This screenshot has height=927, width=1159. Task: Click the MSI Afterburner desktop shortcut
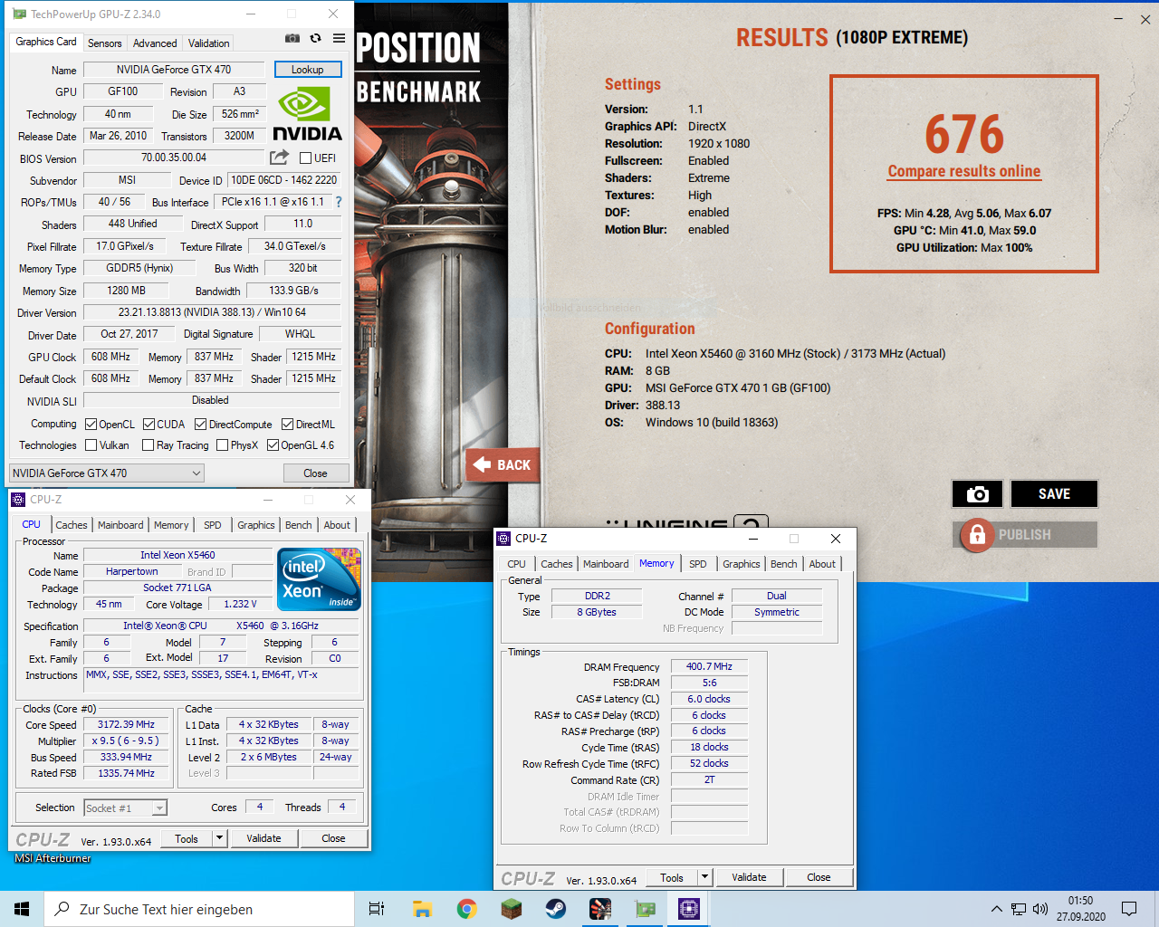[53, 857]
